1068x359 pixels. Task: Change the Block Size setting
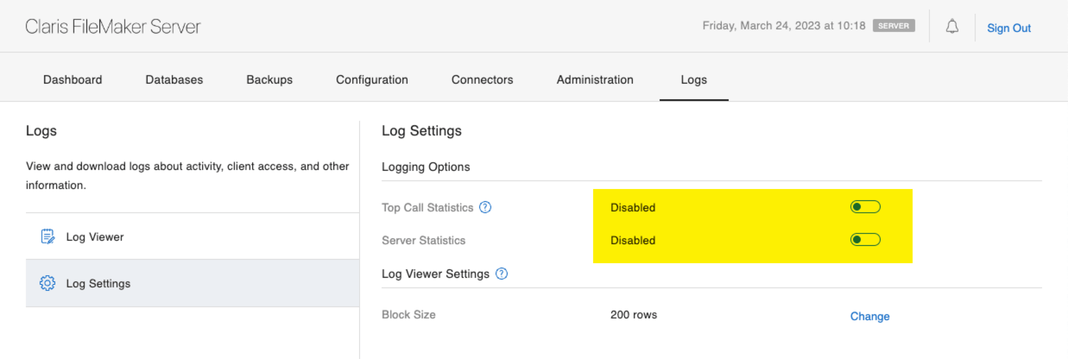click(x=869, y=316)
